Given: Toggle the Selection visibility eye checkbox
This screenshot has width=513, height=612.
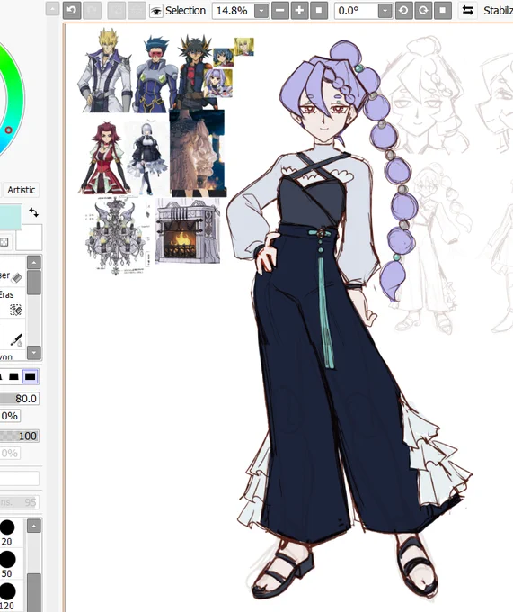Looking at the screenshot, I should (x=156, y=11).
